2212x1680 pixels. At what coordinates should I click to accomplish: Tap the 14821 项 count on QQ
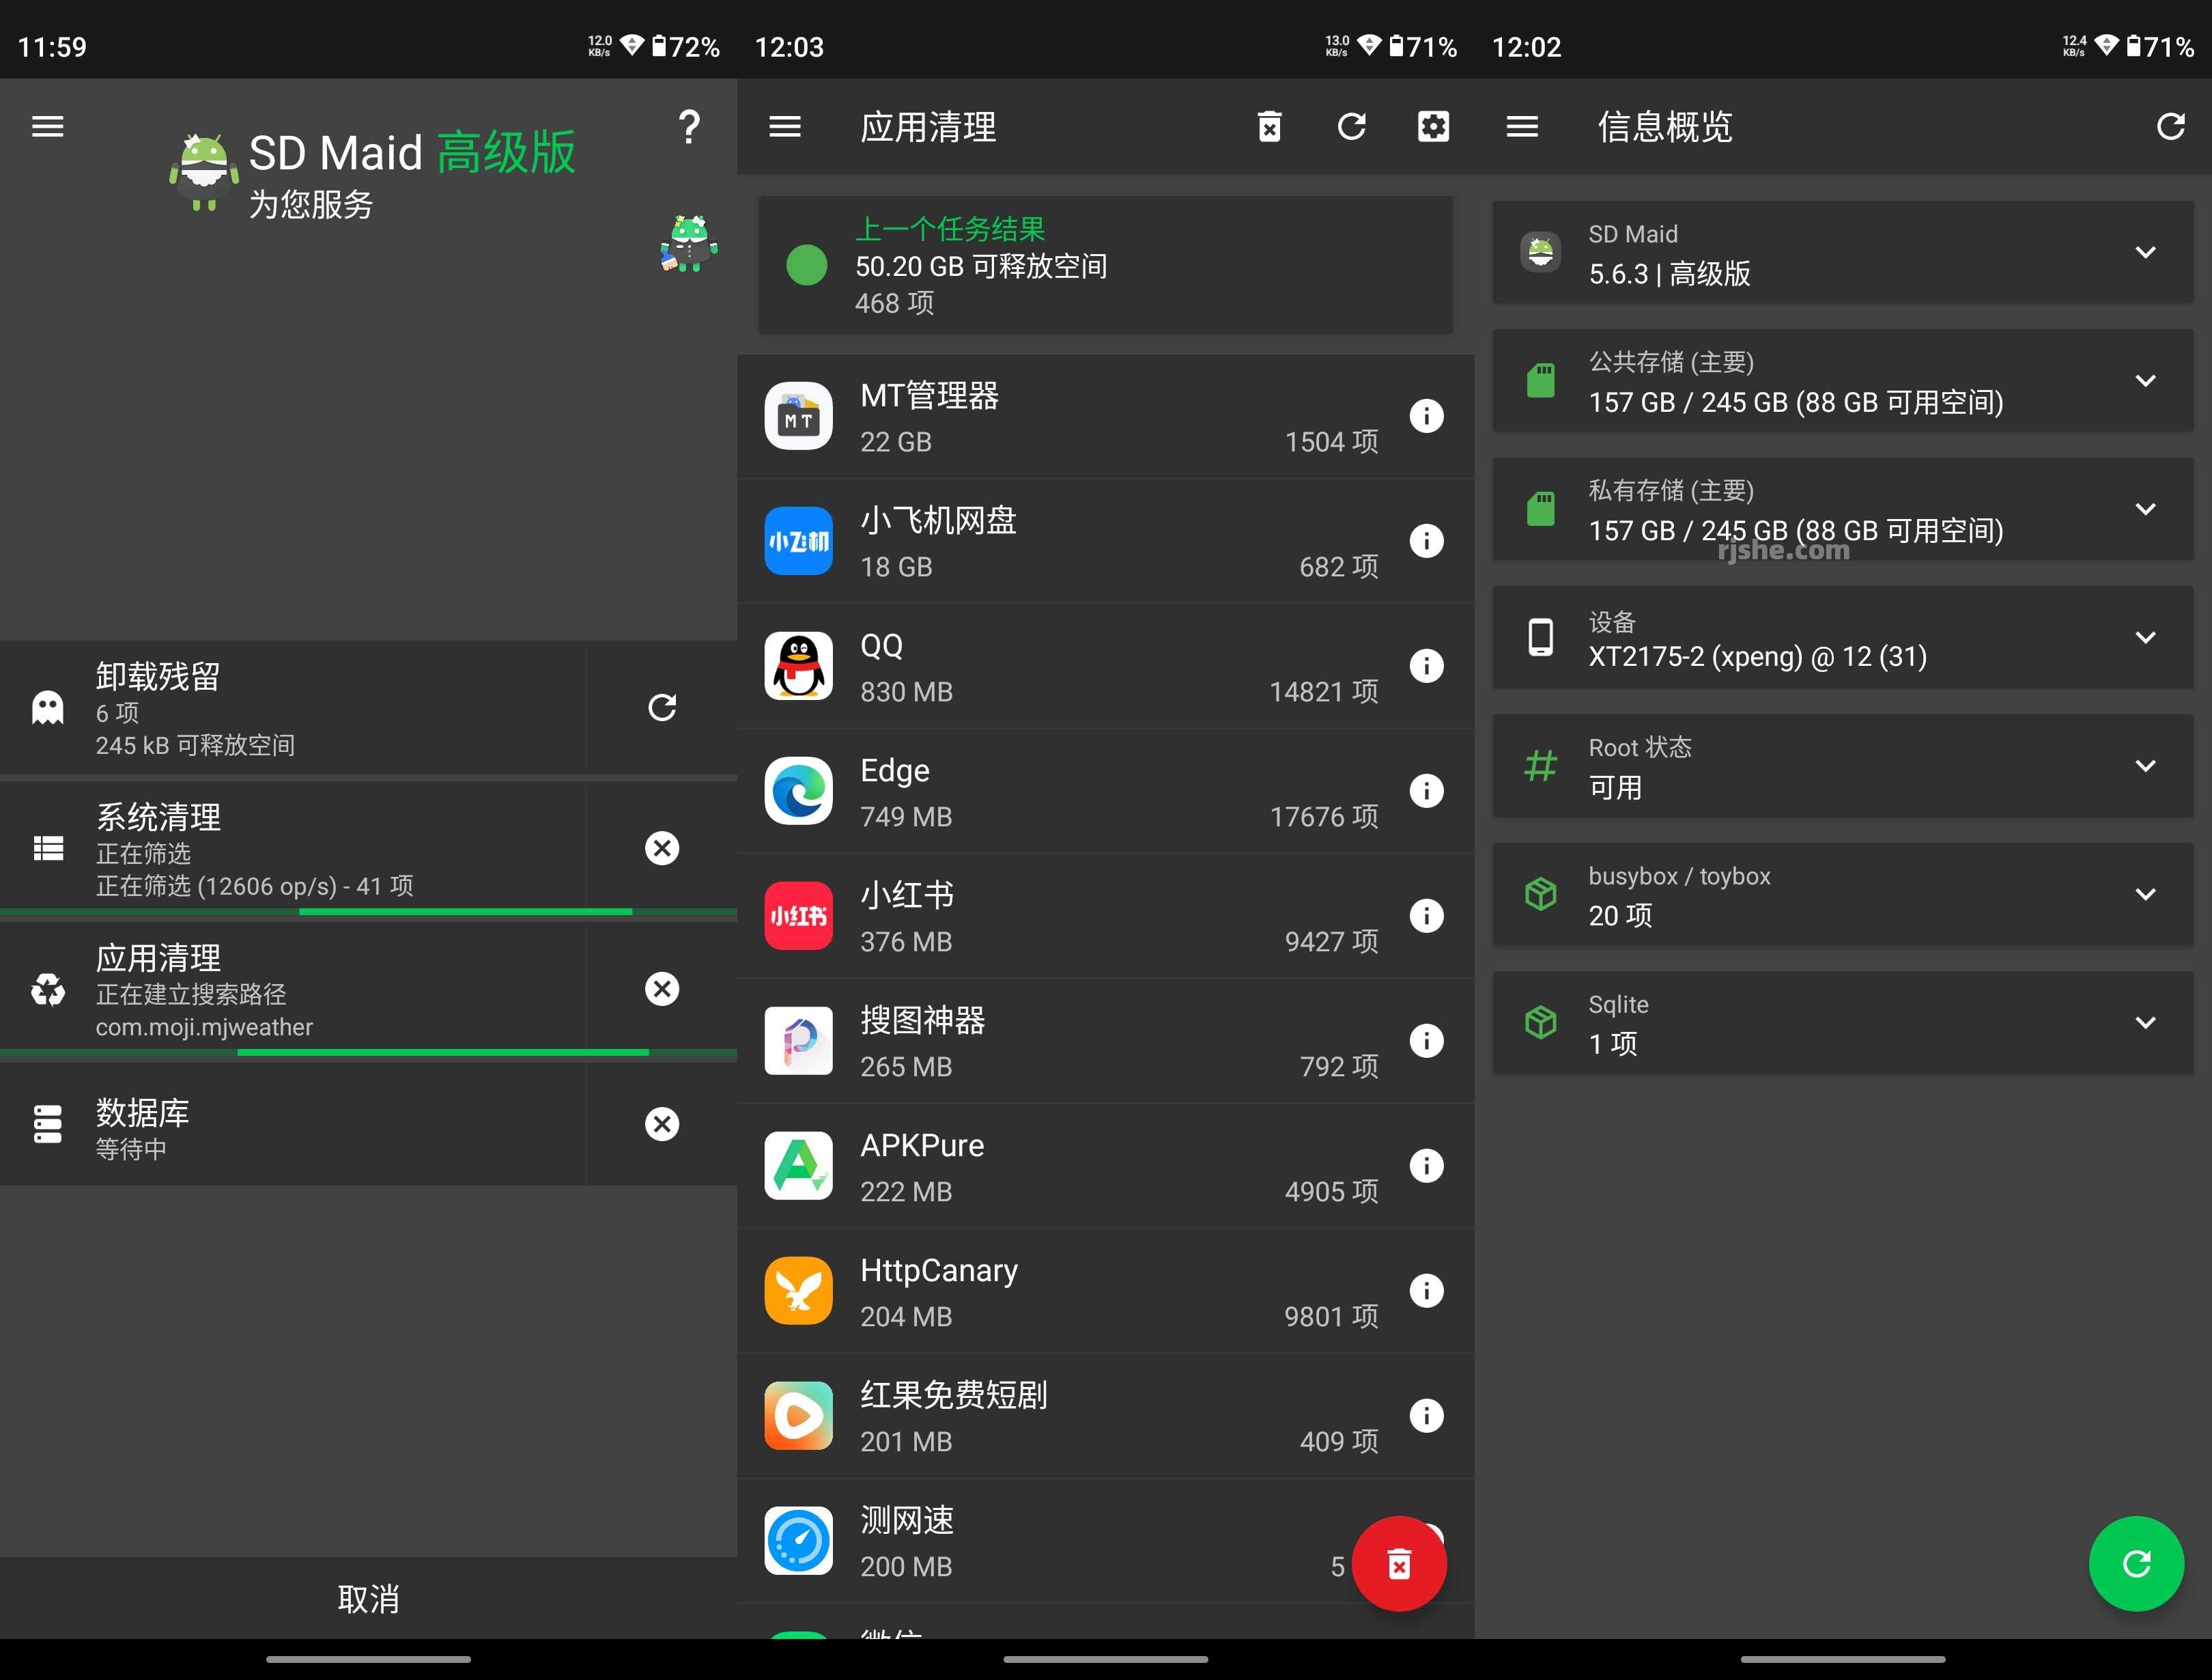point(1323,691)
